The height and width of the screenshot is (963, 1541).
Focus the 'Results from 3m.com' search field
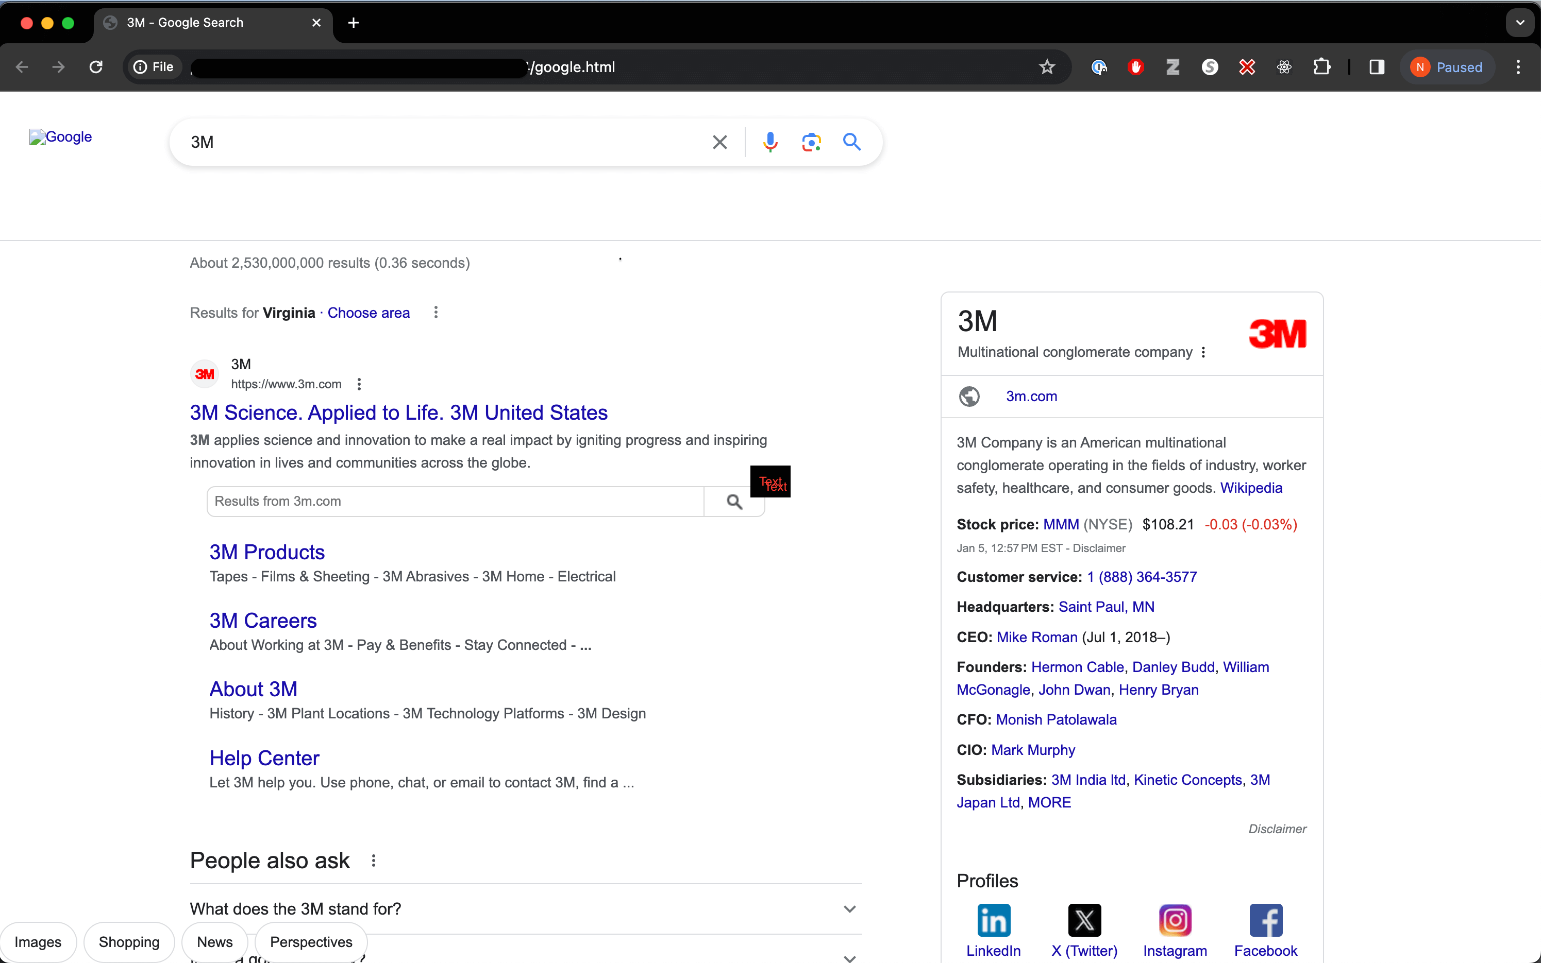[455, 502]
